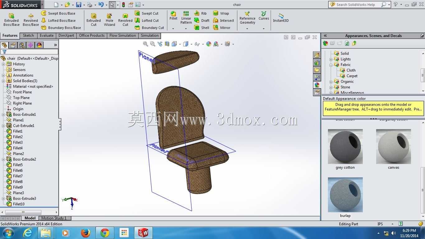Open SolidWorks Resources task pane tab

click(317, 55)
